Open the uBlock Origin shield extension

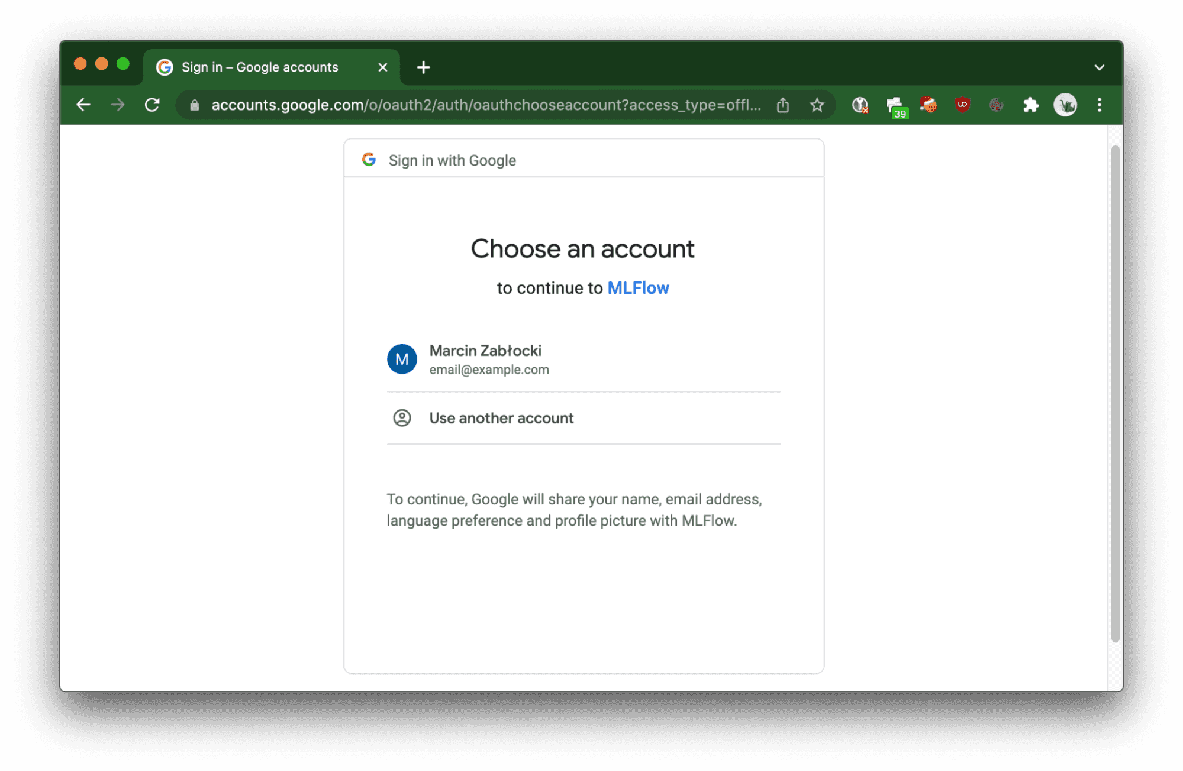962,105
